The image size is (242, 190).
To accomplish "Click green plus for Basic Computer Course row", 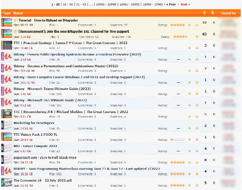I will [x=189, y=82].
